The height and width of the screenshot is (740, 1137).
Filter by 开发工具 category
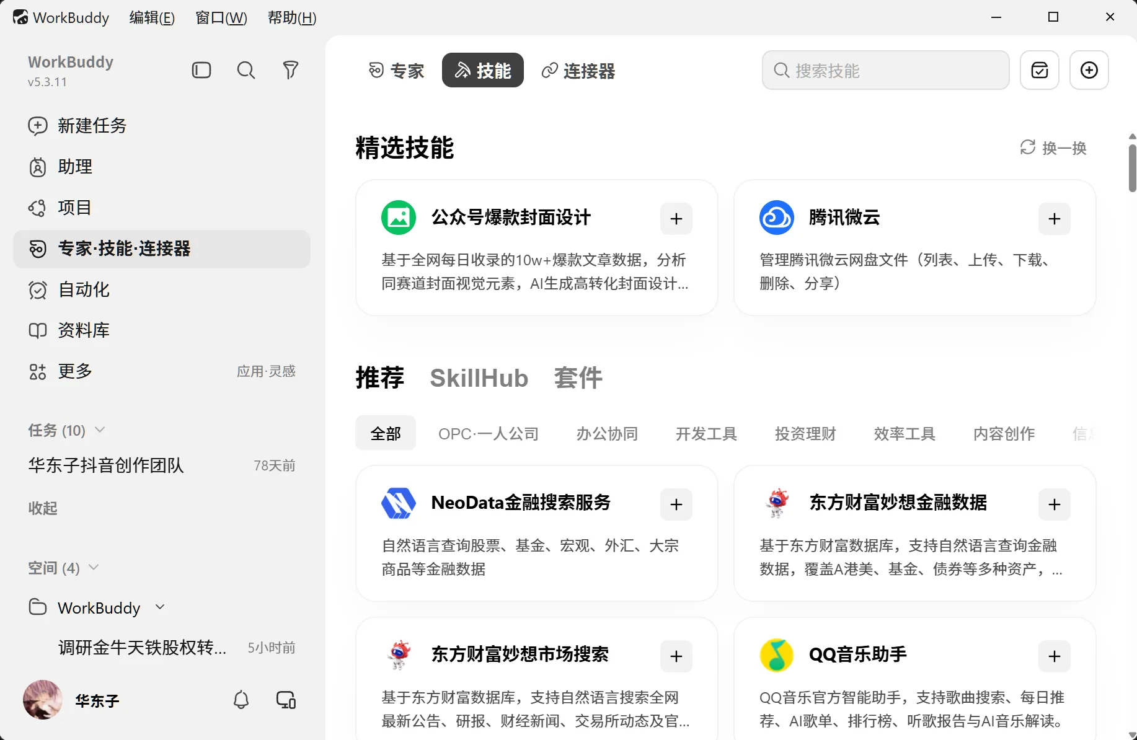click(706, 433)
